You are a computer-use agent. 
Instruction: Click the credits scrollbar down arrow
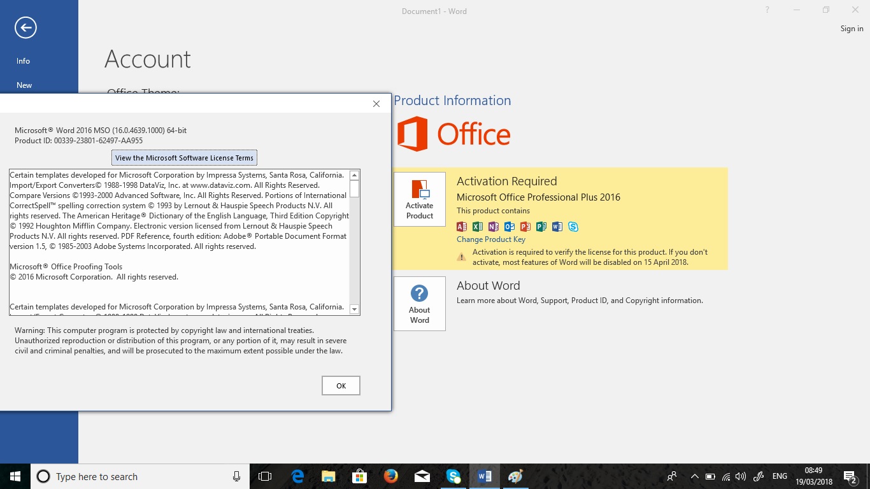pos(355,309)
